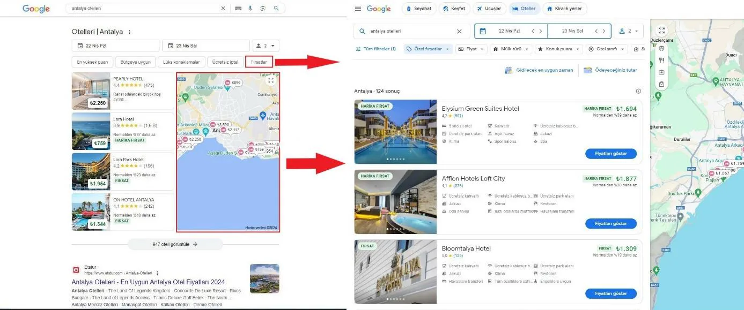Image resolution: width=744 pixels, height=310 pixels.
Task: Go to next day for check-out 23 Nis Sal
Action: [604, 31]
